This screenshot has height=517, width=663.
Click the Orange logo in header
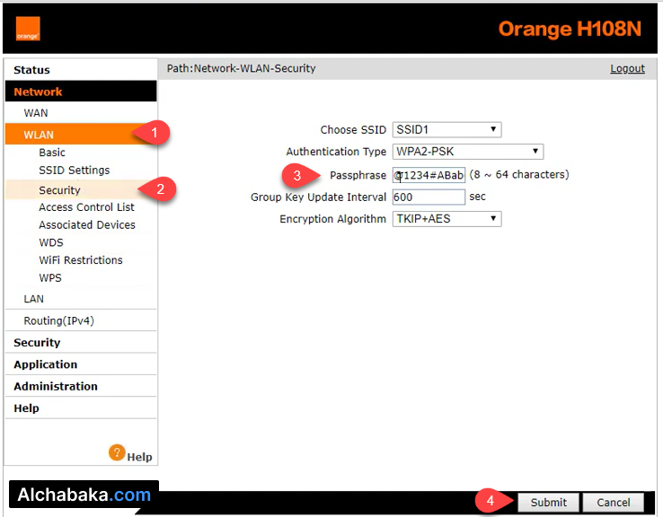28,30
